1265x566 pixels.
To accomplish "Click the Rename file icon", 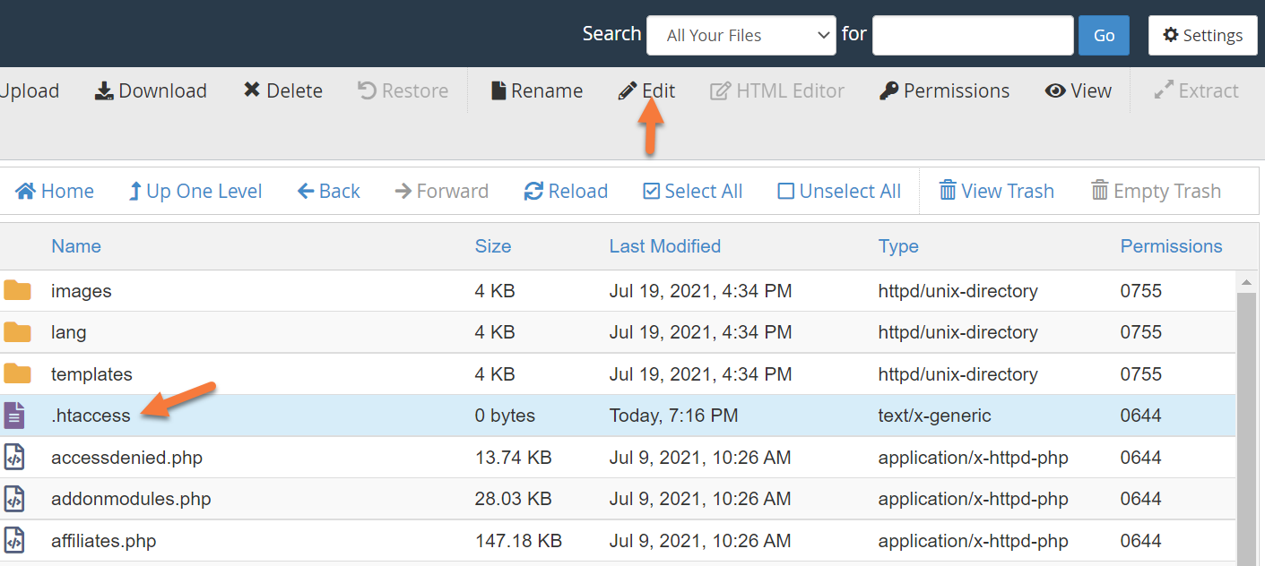I will pos(498,91).
